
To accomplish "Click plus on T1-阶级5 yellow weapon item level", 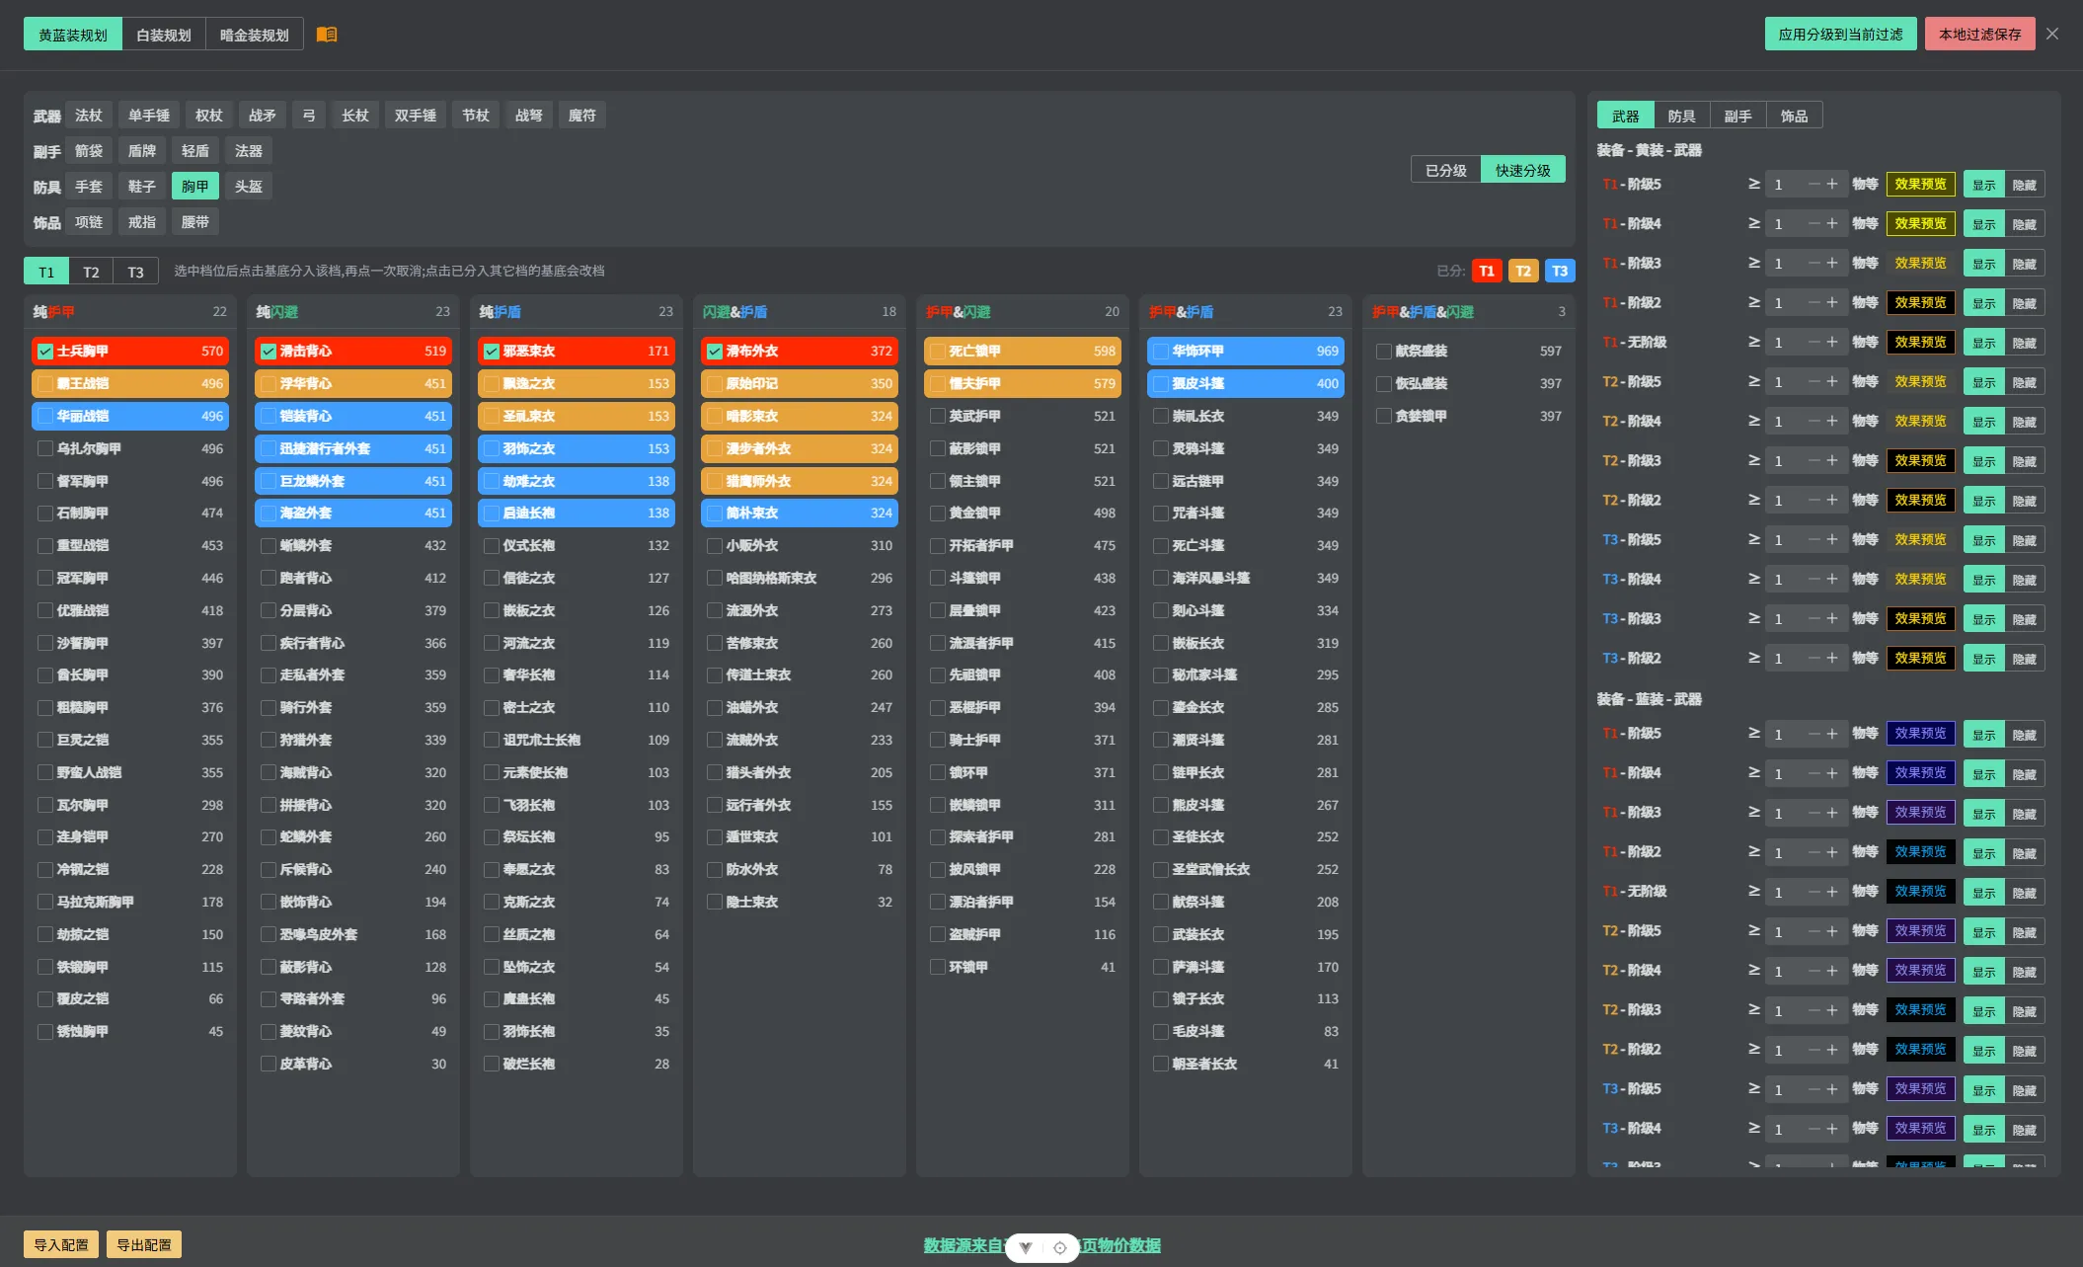I will pos(1832,184).
